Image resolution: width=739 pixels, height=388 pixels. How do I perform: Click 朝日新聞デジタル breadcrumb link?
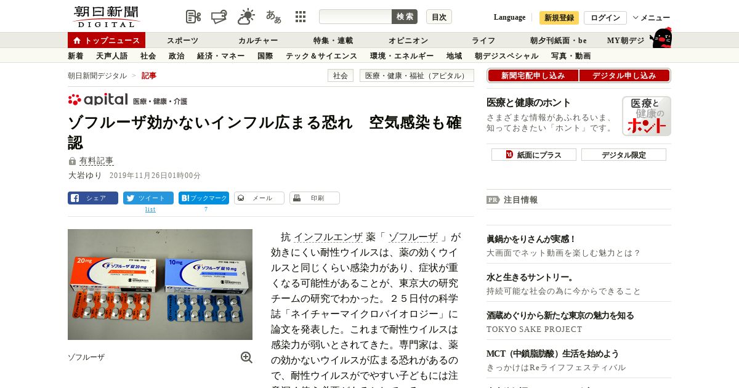pyautogui.click(x=97, y=76)
